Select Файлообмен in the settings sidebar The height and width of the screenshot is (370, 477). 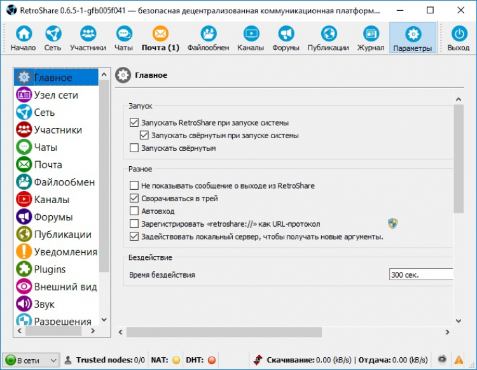(56, 181)
